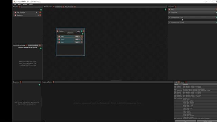Close the Sequence Editor tab
The height and width of the screenshot is (122, 217).
click(53, 82)
